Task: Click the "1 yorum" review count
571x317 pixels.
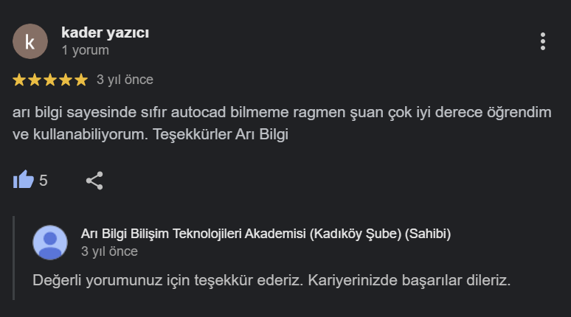Action: [85, 51]
